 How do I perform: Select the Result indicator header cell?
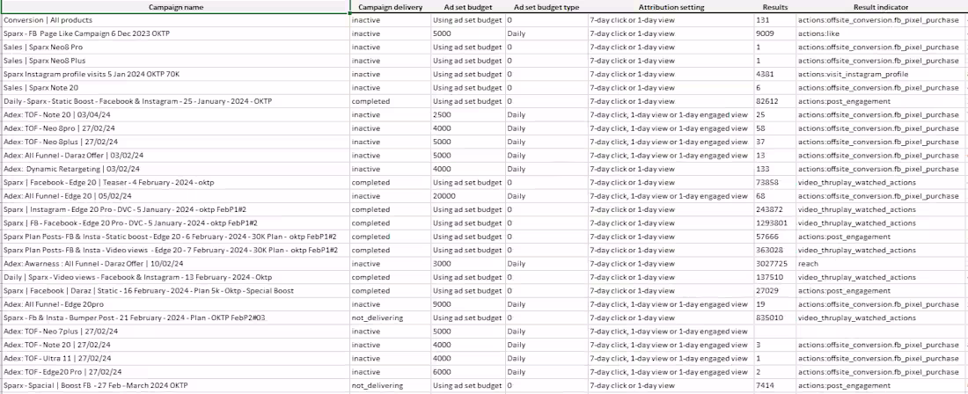880,7
